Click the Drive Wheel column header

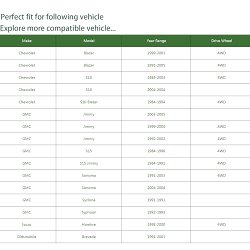pyautogui.click(x=221, y=41)
